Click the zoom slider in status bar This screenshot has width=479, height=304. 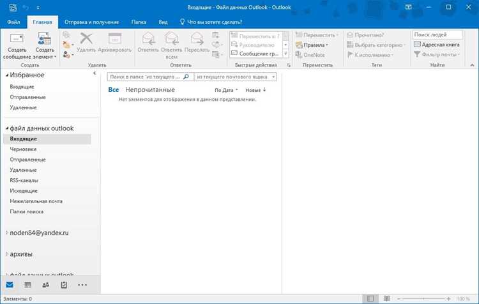click(x=423, y=298)
